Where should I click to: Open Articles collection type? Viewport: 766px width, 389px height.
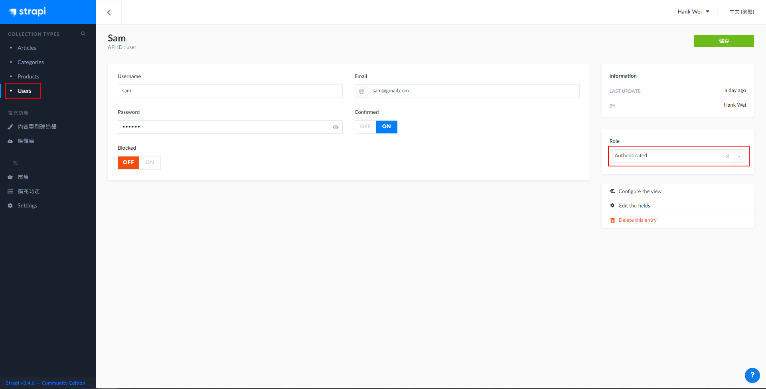coord(27,48)
